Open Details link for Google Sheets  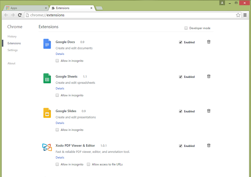point(60,88)
